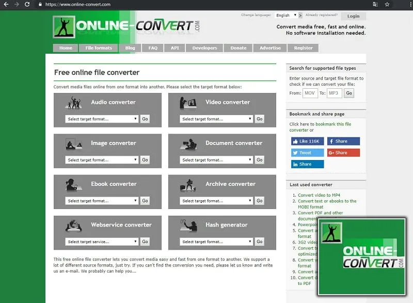The height and width of the screenshot is (303, 413).
Task: Click the Video converter icon
Action: [188, 103]
